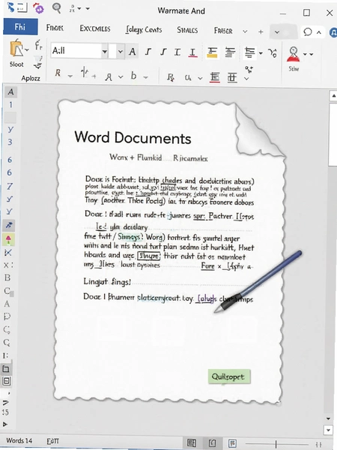Expand the line spacing dropdown arrow

click(x=261, y=53)
